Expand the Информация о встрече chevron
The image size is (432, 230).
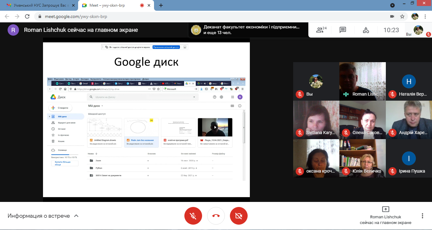[x=76, y=216]
